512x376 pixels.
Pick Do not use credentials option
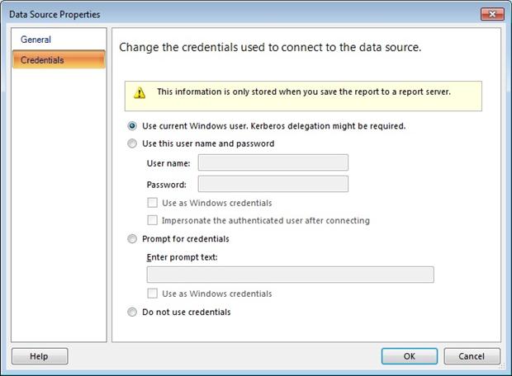pos(132,313)
